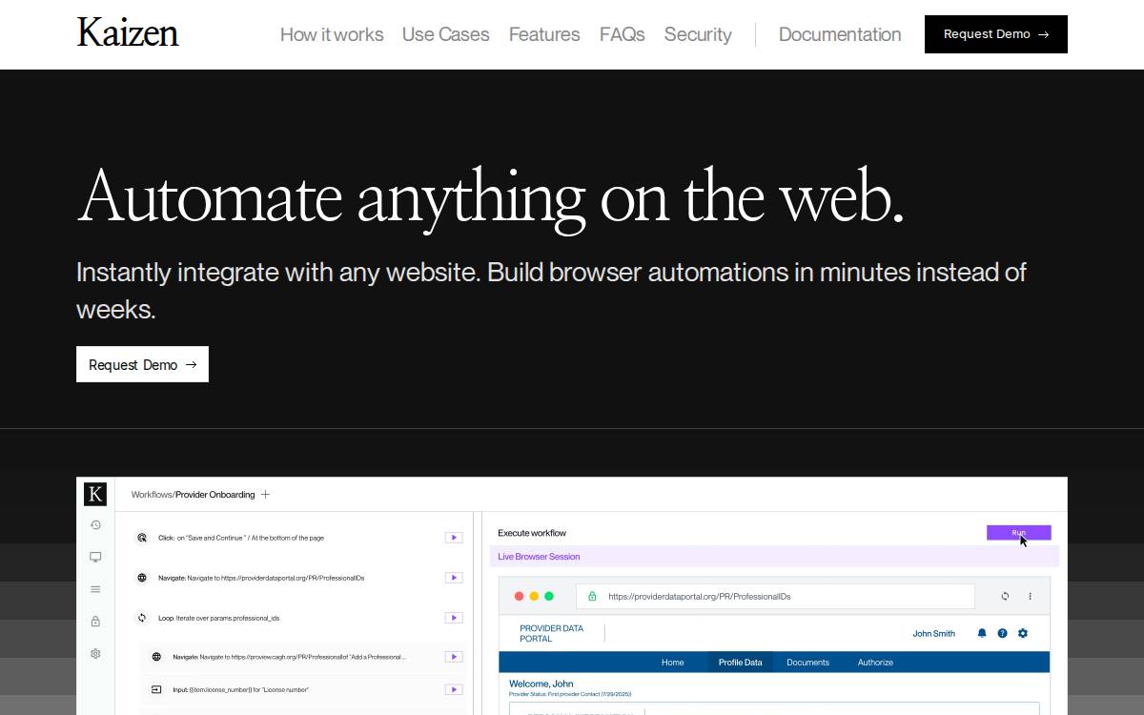Go to Use Cases section
1144x715 pixels.
(445, 34)
